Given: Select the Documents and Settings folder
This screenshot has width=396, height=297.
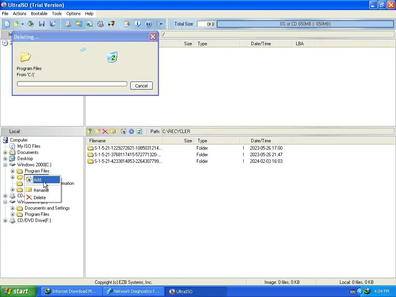Looking at the screenshot, I should [x=47, y=208].
